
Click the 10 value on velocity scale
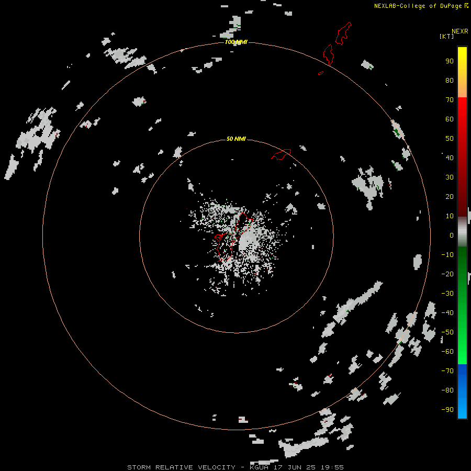[450, 216]
